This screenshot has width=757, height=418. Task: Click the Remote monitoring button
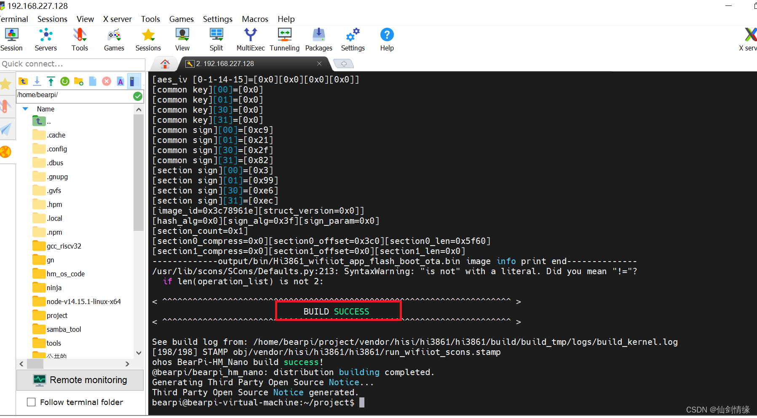(x=80, y=380)
